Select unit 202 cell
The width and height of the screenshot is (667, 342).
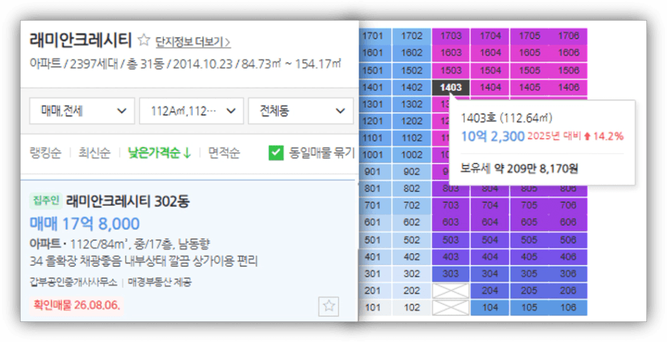(411, 291)
